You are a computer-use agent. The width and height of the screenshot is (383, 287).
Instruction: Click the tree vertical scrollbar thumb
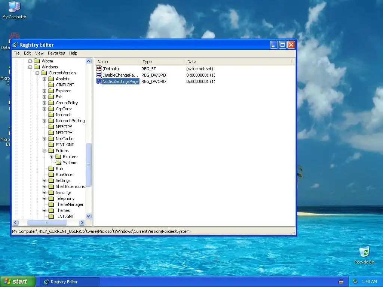point(88,165)
